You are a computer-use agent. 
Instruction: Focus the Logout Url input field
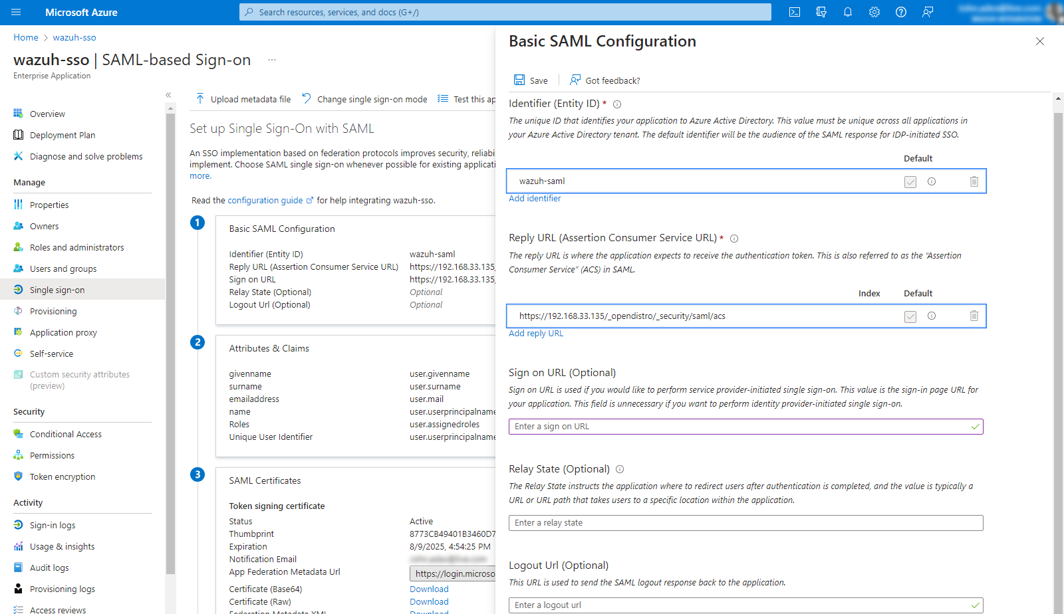point(745,605)
